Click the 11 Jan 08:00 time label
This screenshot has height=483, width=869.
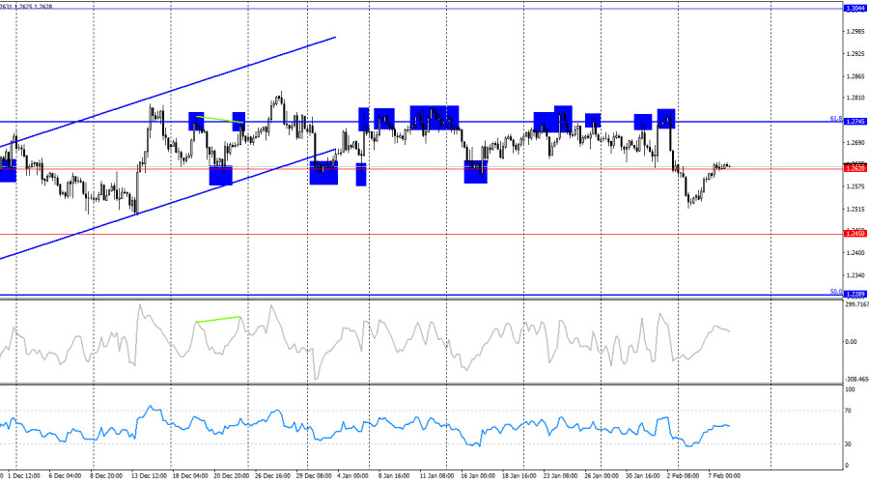click(436, 476)
